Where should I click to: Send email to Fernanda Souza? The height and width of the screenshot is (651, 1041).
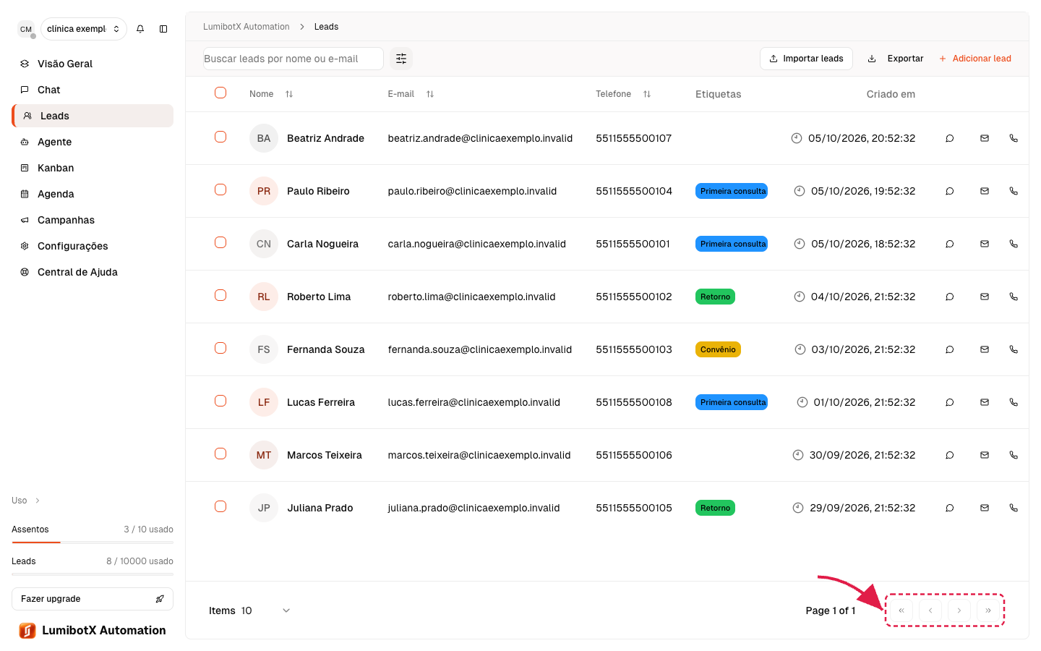(x=985, y=349)
